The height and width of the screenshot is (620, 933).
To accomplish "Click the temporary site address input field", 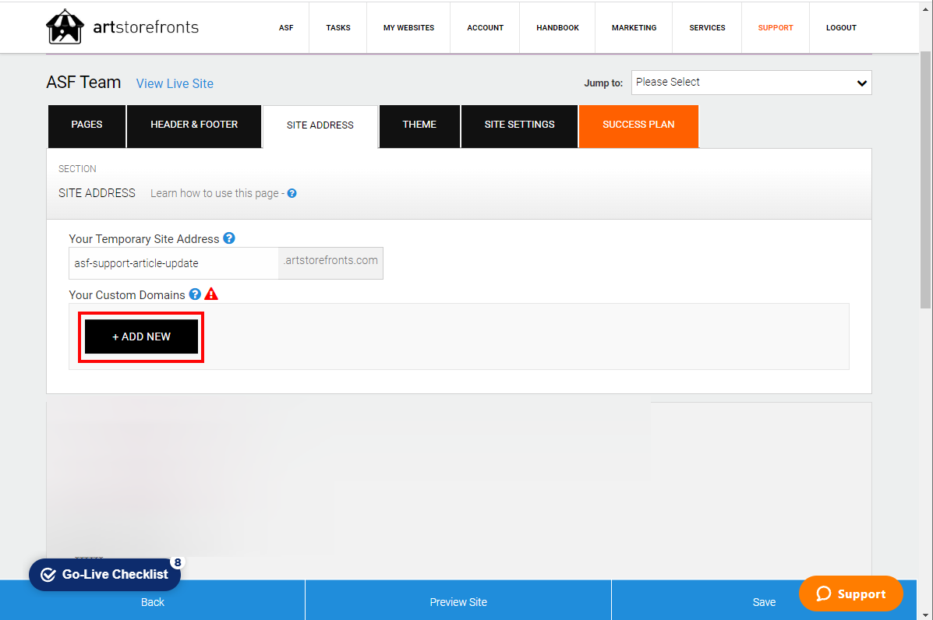I will point(174,263).
